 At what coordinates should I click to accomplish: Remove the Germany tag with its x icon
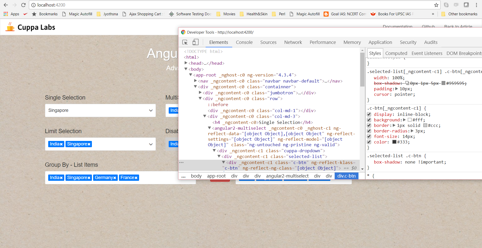click(115, 178)
